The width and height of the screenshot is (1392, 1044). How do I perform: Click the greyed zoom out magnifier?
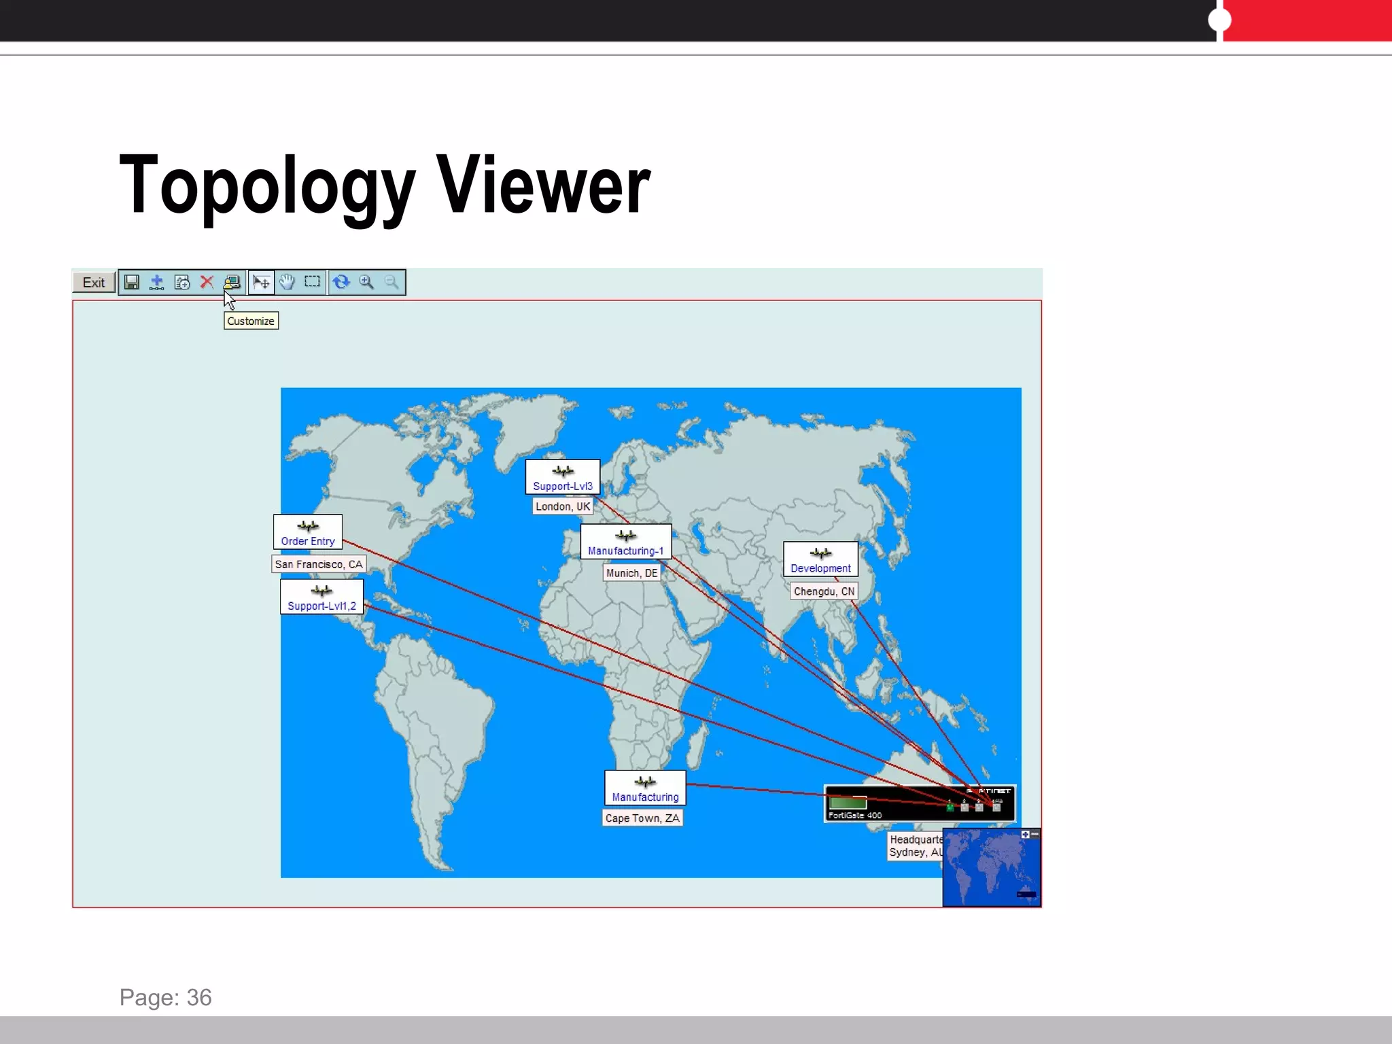point(391,283)
